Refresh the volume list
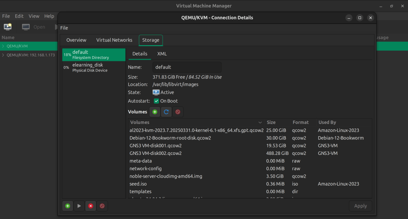Image resolution: width=408 pixels, height=219 pixels. 166,112
